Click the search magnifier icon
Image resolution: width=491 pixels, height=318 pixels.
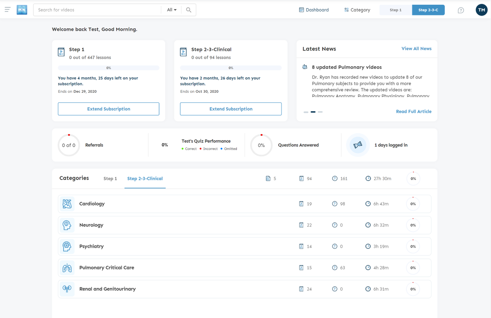point(189,10)
